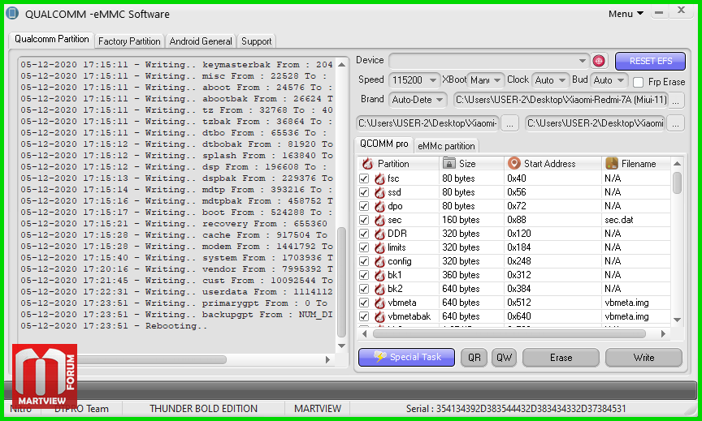Open the Menu dropdown in the title bar

(x=626, y=14)
